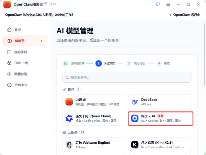Click the v1.4.0 version label
The height and width of the screenshot is (155, 206).
[x=53, y=4]
